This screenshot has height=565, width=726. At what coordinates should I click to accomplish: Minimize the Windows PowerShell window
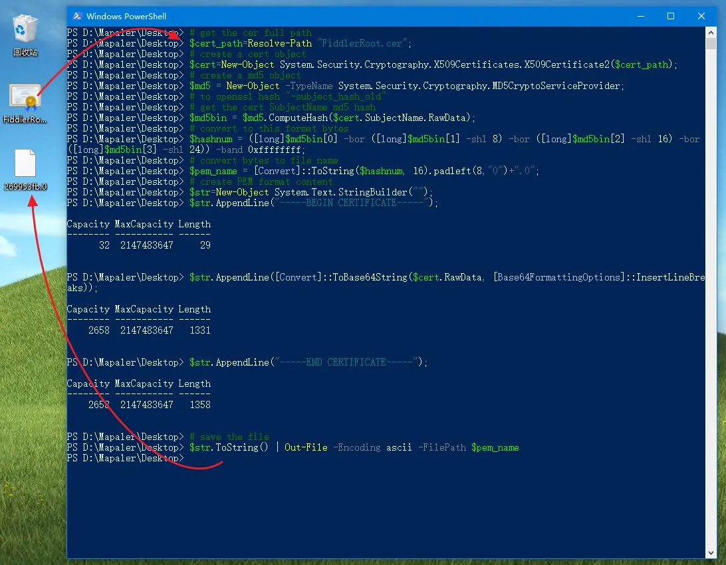(x=633, y=16)
